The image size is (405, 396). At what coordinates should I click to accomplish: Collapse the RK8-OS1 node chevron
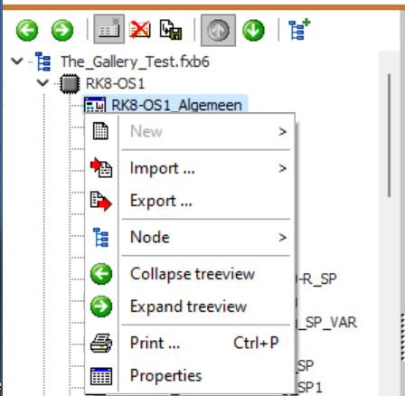coord(42,82)
